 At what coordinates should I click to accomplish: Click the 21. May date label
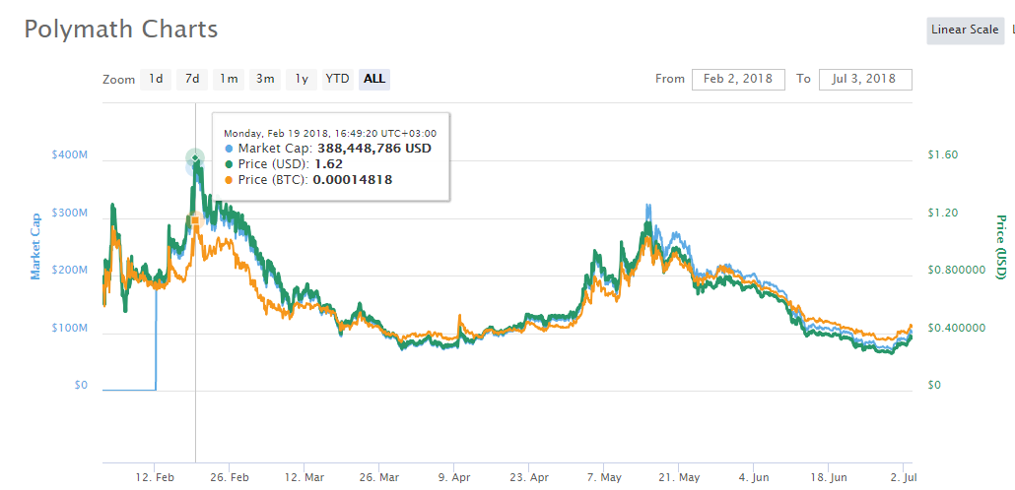click(679, 478)
